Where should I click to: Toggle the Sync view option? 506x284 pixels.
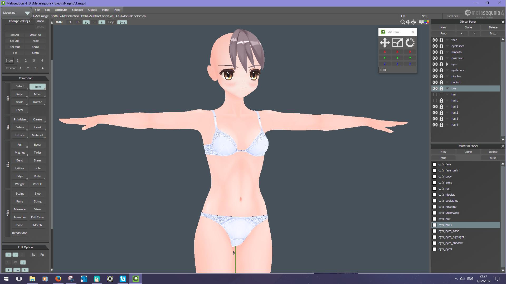tap(122, 23)
